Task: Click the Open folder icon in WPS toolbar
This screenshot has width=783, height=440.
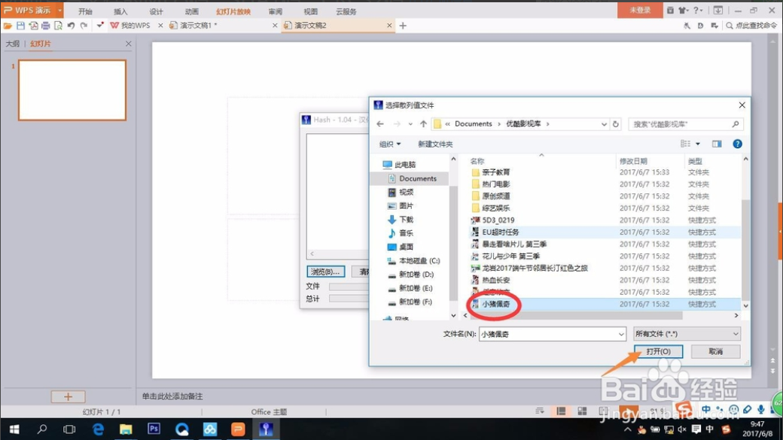Action: (x=8, y=26)
